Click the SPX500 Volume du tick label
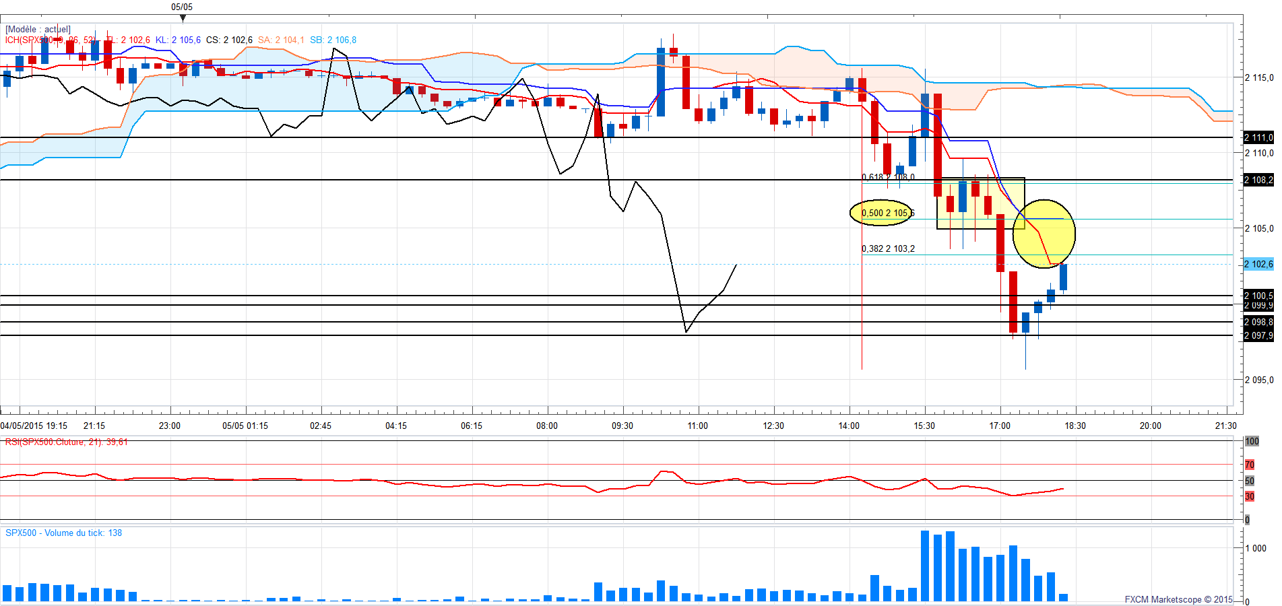Viewport: 1282px width, 606px height. [63, 533]
